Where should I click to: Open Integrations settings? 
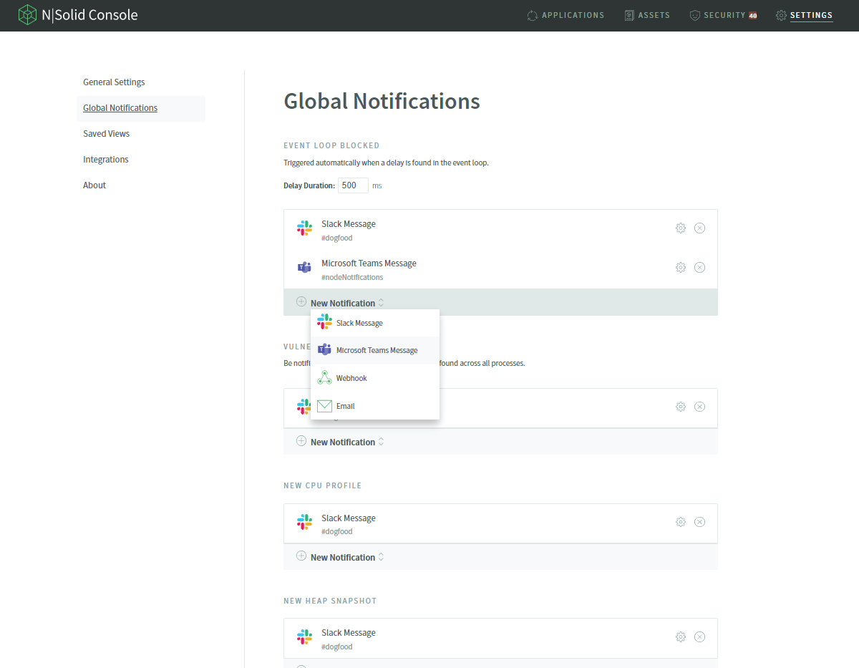[x=106, y=160]
